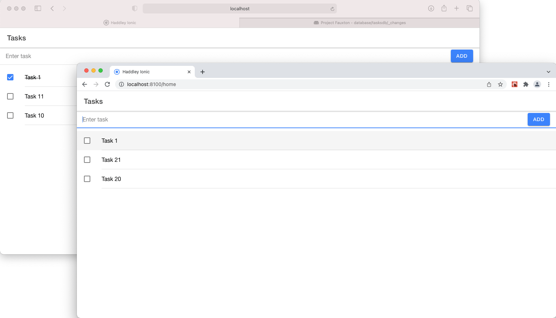Check the Task 20 checkbox
The width and height of the screenshot is (556, 318).
point(87,179)
